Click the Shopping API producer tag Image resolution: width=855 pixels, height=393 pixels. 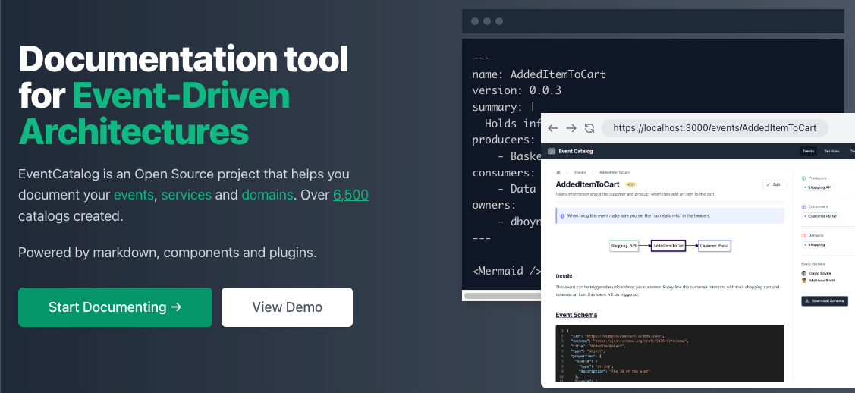click(818, 187)
